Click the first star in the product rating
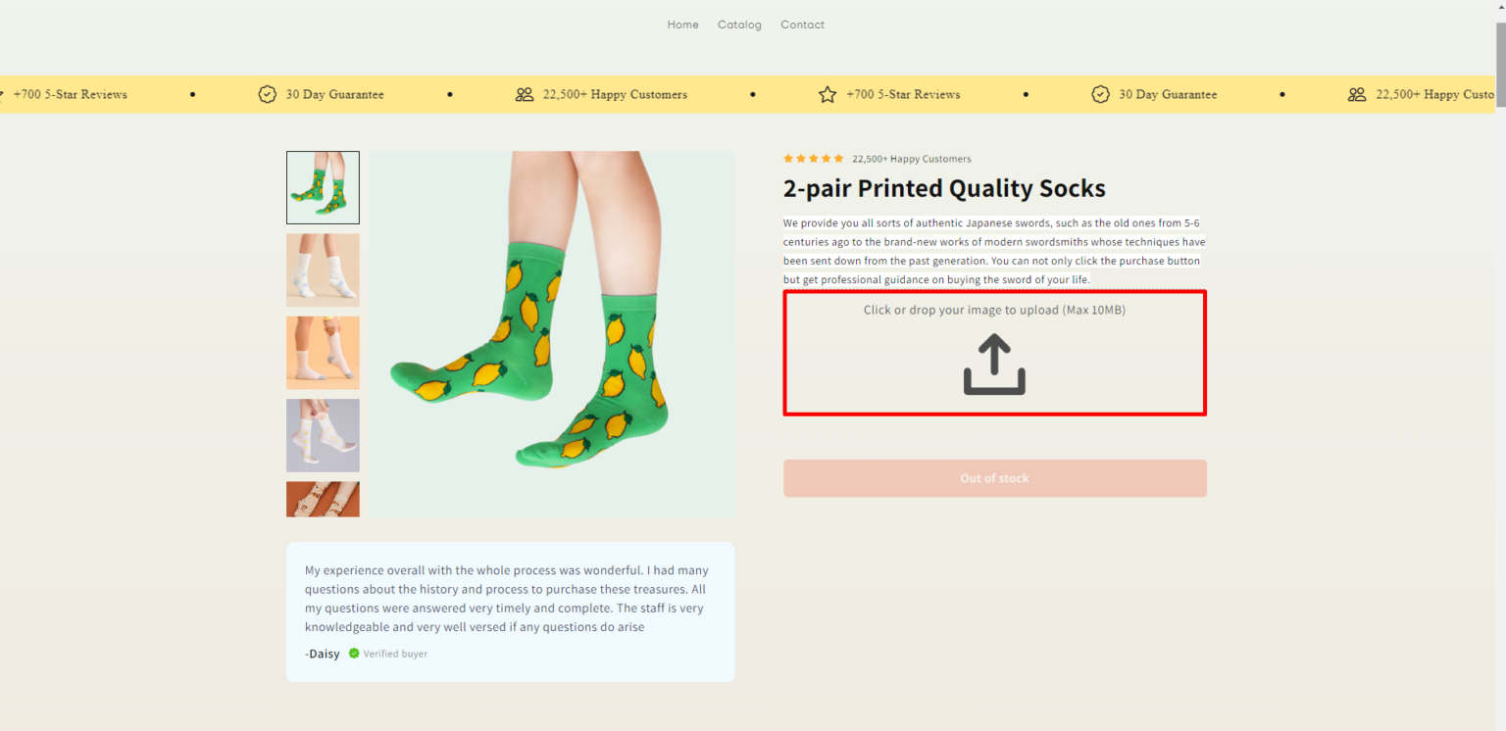Viewport: 1506px width, 731px height. click(x=789, y=158)
